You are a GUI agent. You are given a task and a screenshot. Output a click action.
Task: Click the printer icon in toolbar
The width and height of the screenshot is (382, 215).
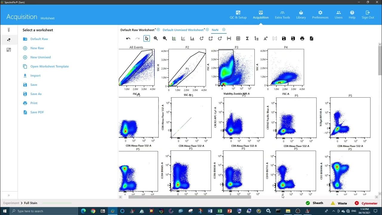(x=302, y=39)
